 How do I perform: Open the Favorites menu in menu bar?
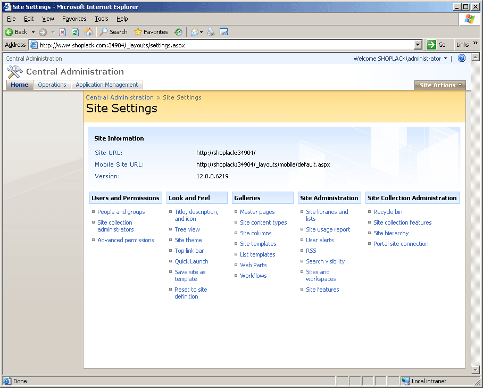pos(74,19)
